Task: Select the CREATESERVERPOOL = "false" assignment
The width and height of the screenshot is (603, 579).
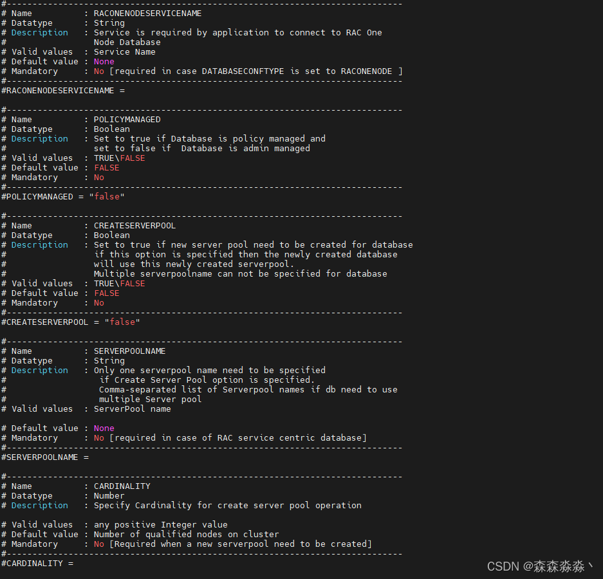Action: [x=69, y=322]
